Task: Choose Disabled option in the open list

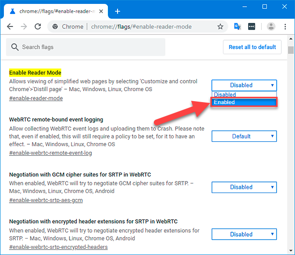Action: 244,95
